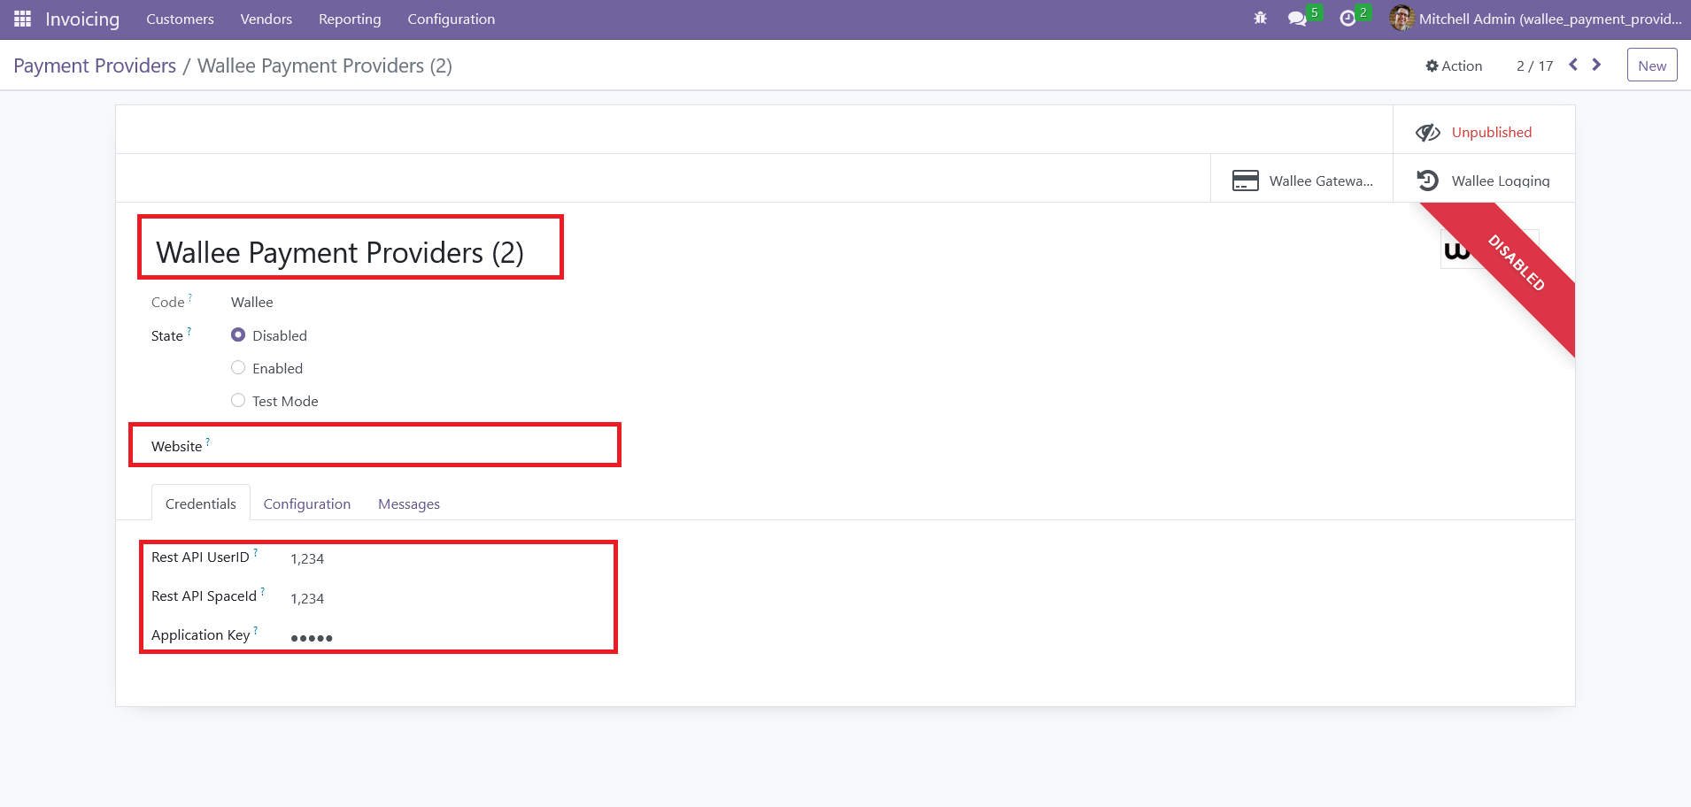Switch to the Configuration tab
Screen dimensions: 1691x807
pyautogui.click(x=306, y=503)
